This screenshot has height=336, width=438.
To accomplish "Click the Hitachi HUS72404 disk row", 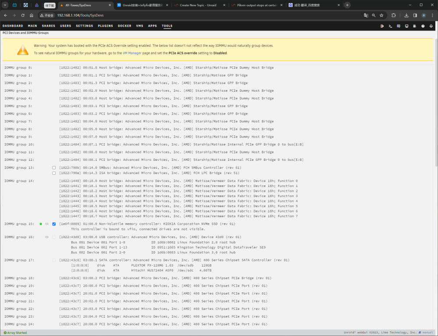I will pos(141,270).
